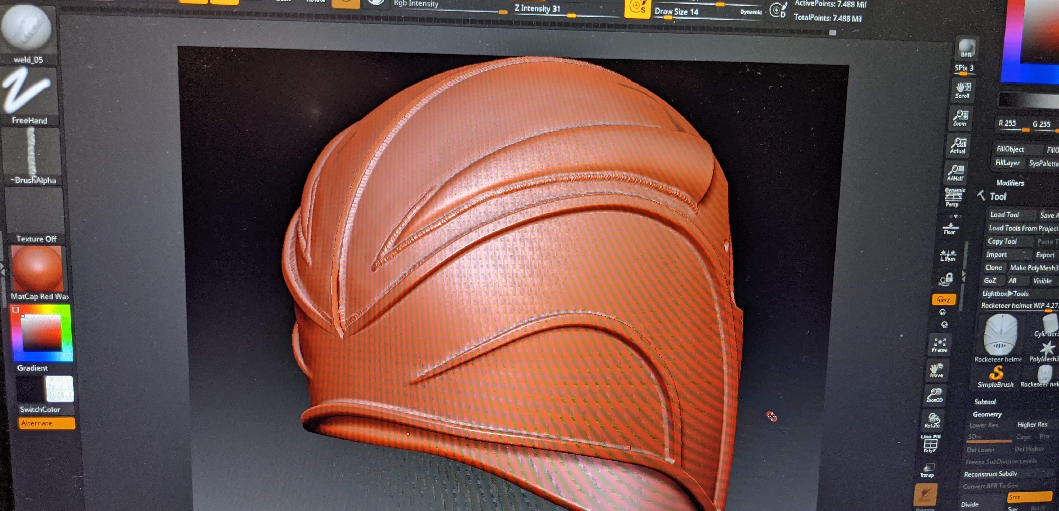The width and height of the screenshot is (1059, 511).
Task: Open the BrushAlpha alpha selector
Action: click(x=32, y=156)
